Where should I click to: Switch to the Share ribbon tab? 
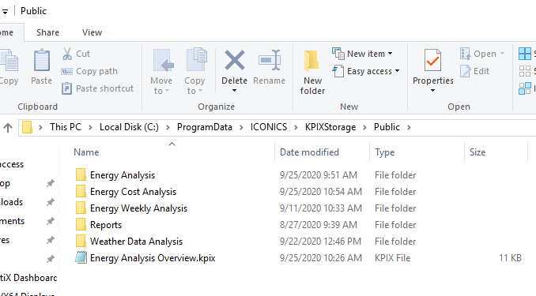(x=48, y=32)
